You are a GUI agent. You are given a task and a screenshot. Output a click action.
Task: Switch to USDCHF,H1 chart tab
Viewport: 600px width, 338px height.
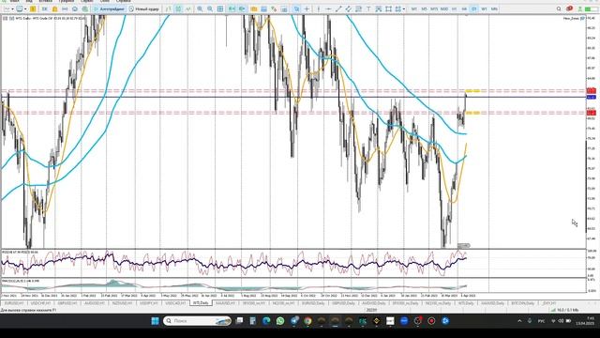(x=40, y=303)
